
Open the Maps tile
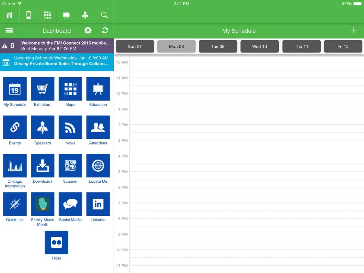70,89
